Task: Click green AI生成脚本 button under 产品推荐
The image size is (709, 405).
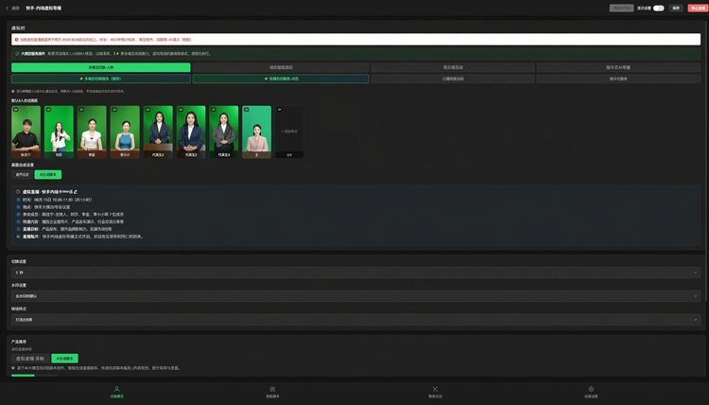Action: click(64, 359)
